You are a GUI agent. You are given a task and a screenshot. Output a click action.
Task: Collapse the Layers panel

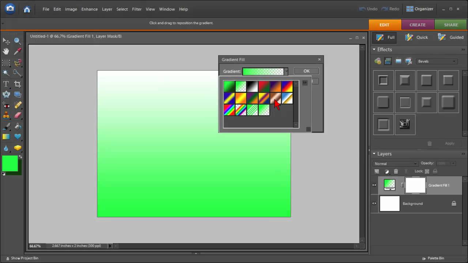pos(374,154)
